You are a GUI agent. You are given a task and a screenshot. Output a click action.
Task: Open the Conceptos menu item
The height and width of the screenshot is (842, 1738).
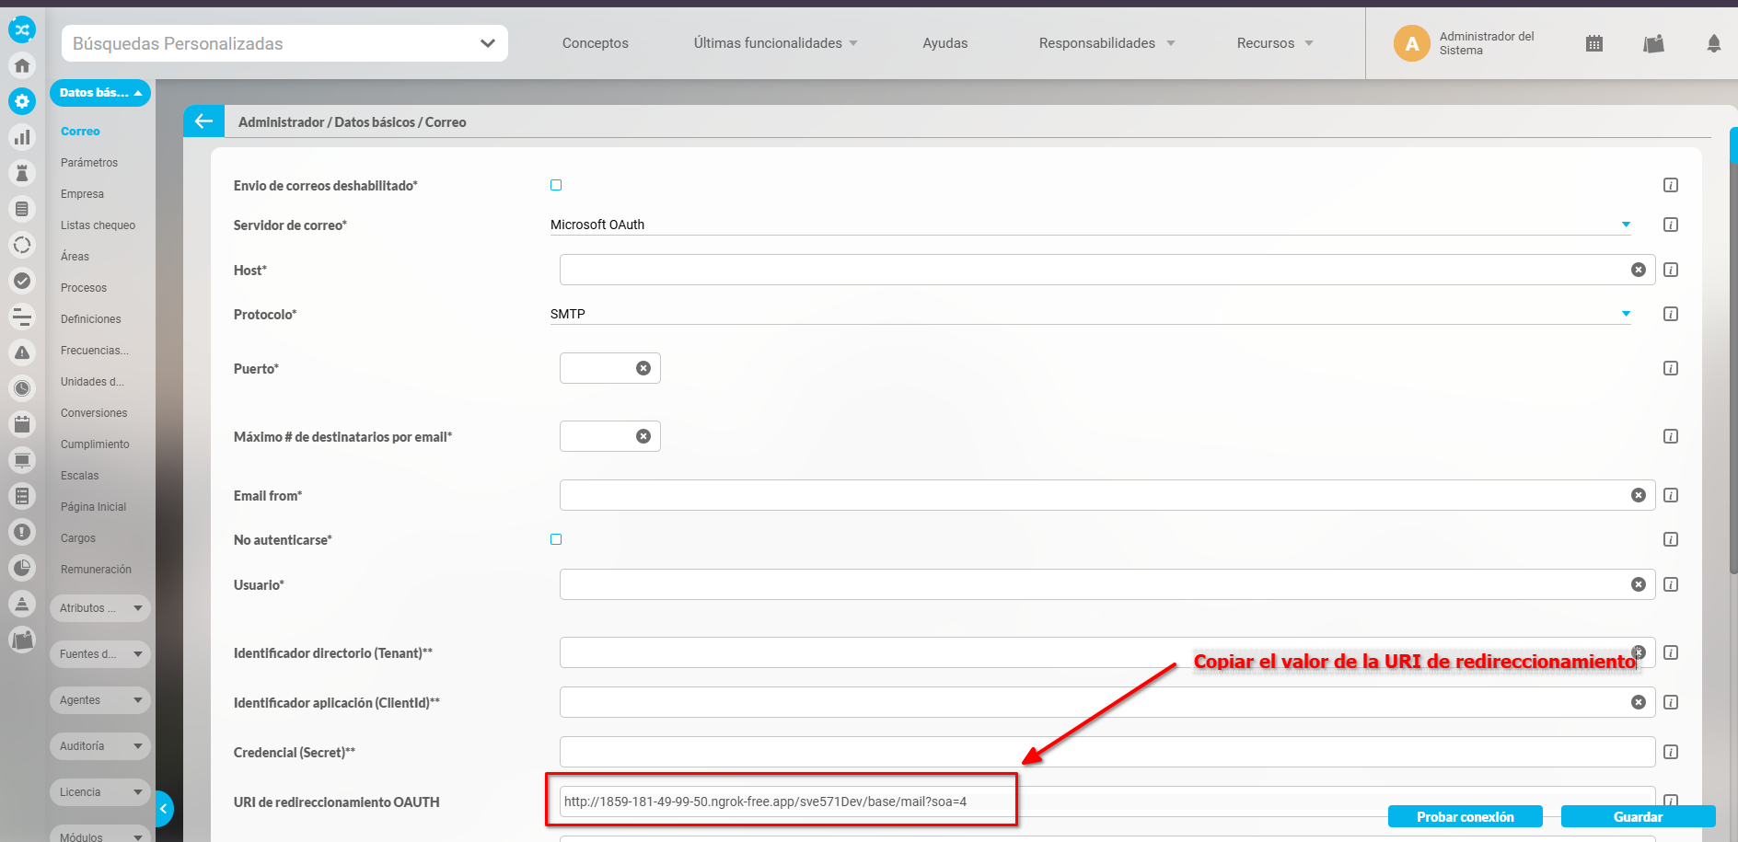(595, 43)
